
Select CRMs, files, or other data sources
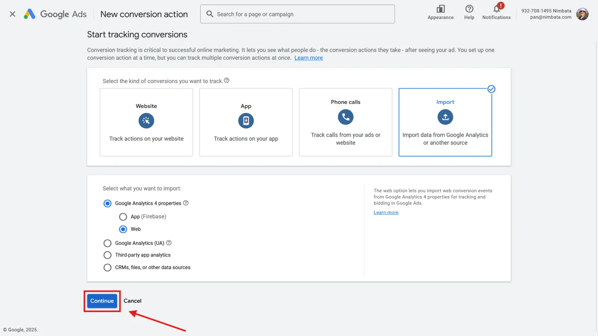point(107,268)
